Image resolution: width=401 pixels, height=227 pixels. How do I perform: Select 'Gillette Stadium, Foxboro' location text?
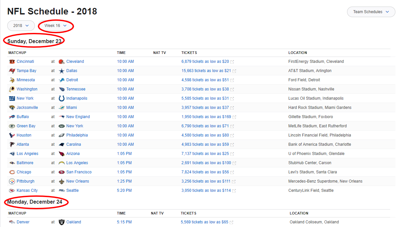[311, 117]
